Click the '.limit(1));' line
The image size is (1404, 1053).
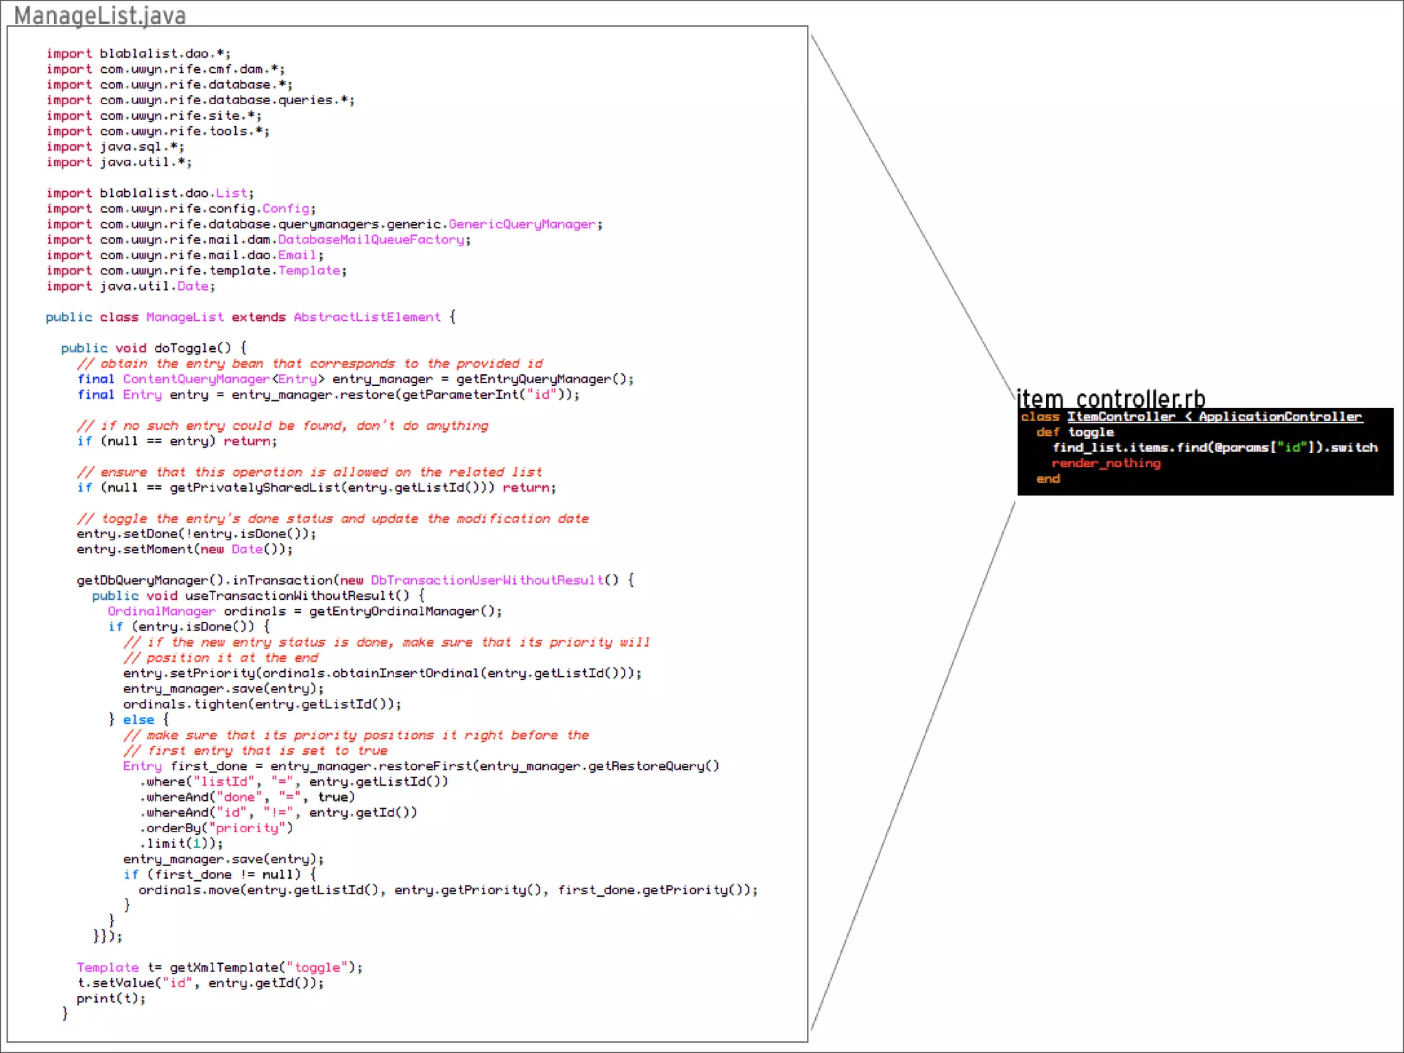pos(181,844)
